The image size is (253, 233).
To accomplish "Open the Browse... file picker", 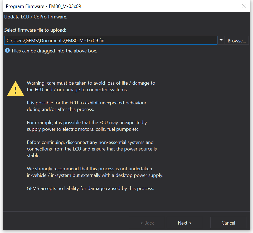I will (237, 41).
